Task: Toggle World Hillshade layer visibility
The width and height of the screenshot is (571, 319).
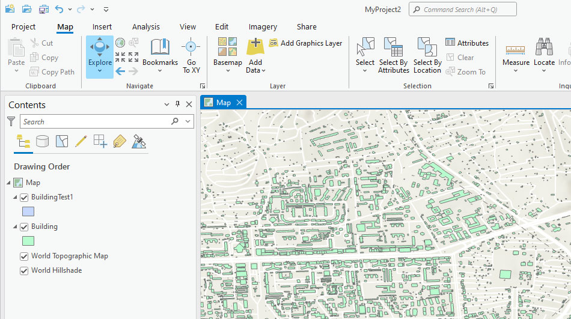Action: coord(24,271)
